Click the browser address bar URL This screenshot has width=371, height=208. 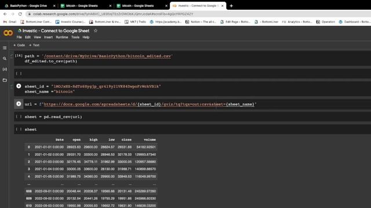(x=113, y=14)
